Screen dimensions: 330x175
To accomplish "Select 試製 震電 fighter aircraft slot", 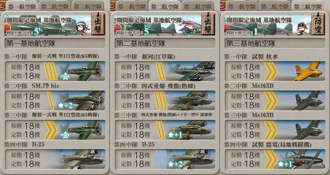I will (x=275, y=159).
